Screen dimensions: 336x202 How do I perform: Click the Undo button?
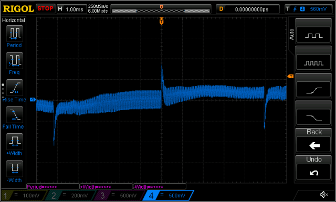pyautogui.click(x=313, y=168)
